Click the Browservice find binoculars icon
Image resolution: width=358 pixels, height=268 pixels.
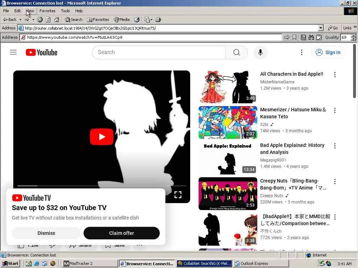[x=311, y=37]
